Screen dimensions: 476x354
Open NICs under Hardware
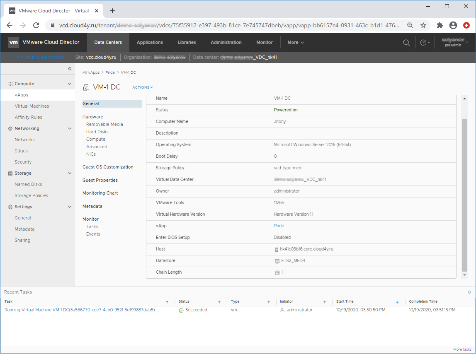pos(91,154)
